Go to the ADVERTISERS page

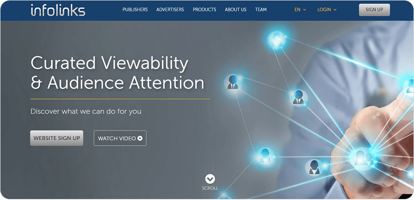click(x=170, y=10)
